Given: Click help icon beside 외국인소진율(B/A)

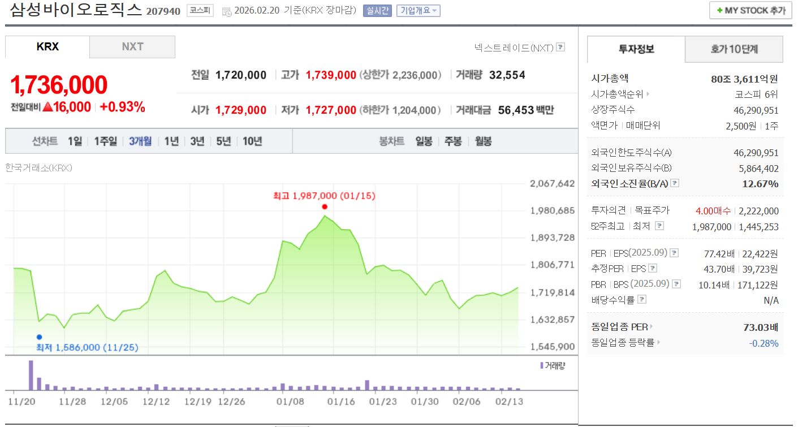Looking at the screenshot, I should pyautogui.click(x=675, y=183).
